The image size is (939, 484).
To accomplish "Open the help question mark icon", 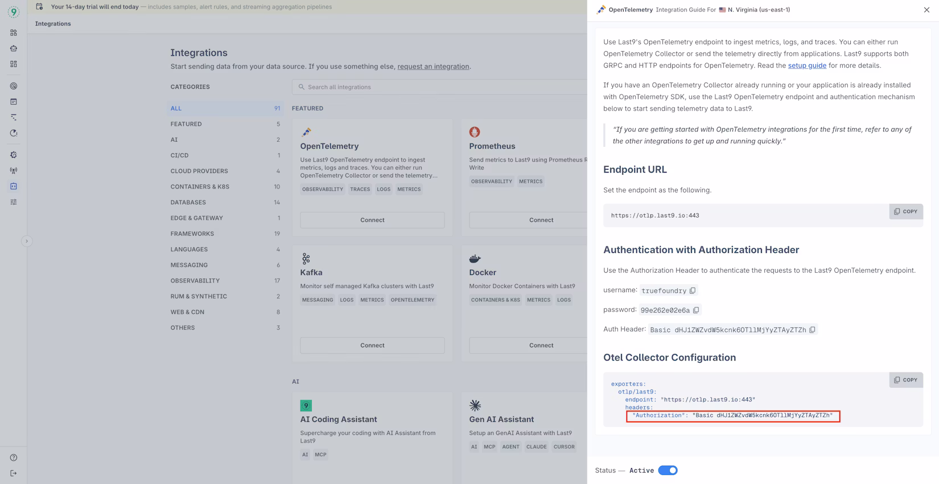I will [x=14, y=457].
